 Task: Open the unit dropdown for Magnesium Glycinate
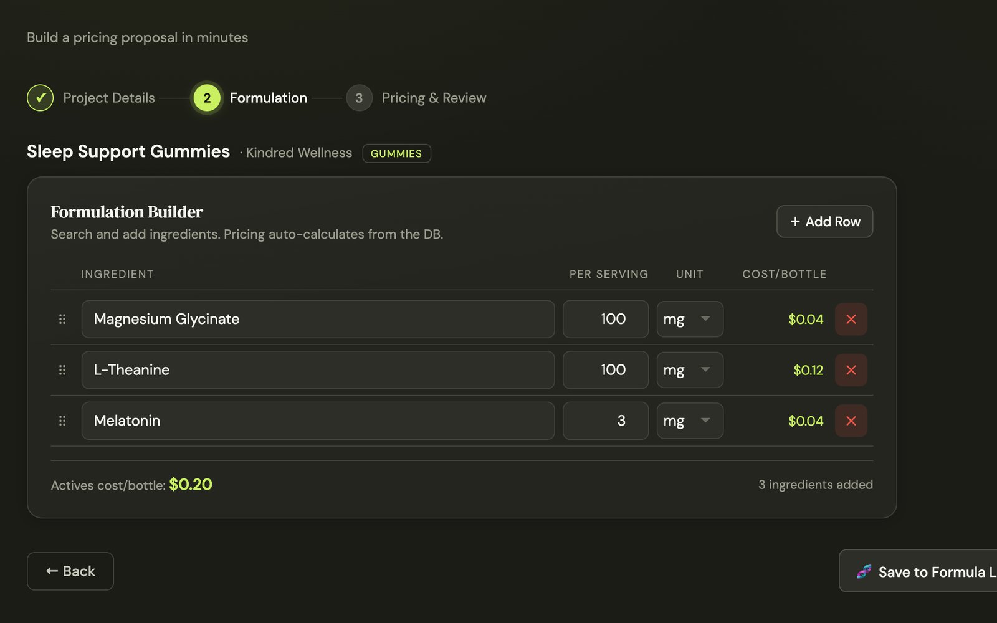(690, 319)
